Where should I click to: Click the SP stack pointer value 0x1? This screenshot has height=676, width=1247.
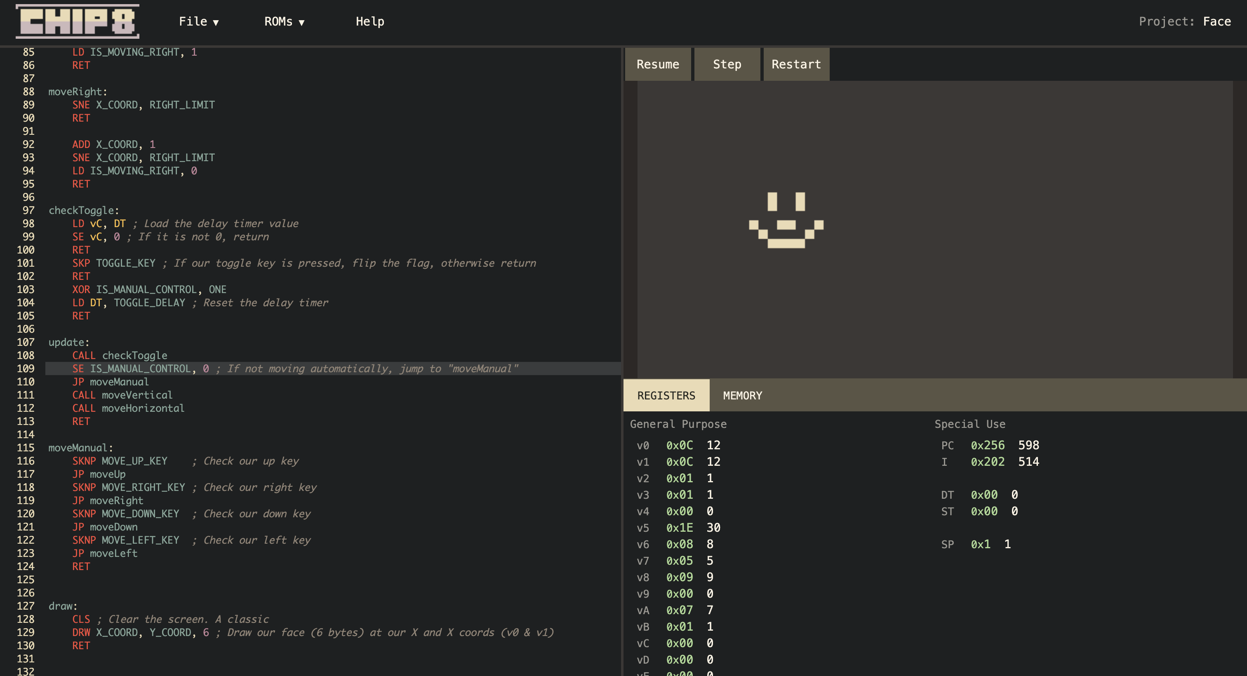(x=980, y=545)
